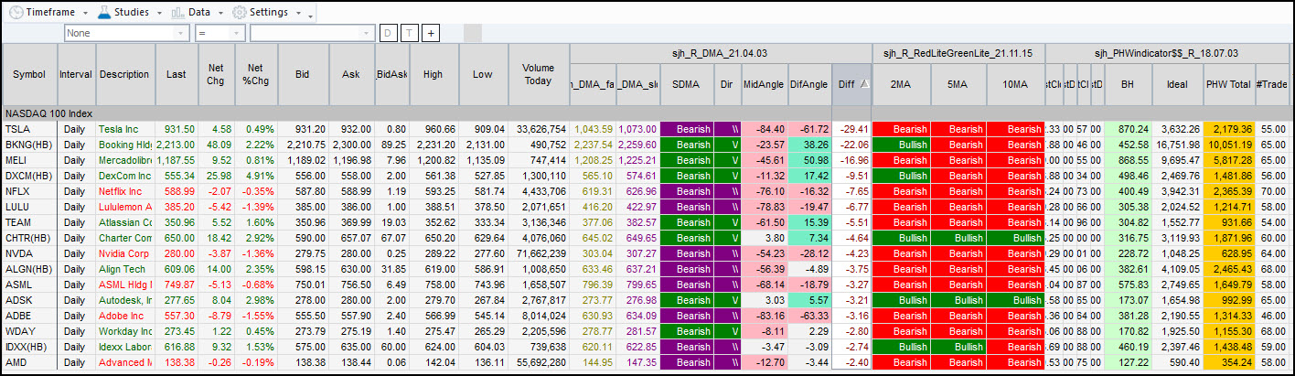
Task: Click the Studies flask icon
Action: [103, 12]
